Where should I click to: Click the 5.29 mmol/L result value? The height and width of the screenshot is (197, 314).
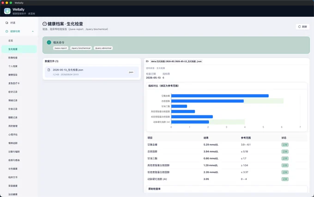(211, 144)
